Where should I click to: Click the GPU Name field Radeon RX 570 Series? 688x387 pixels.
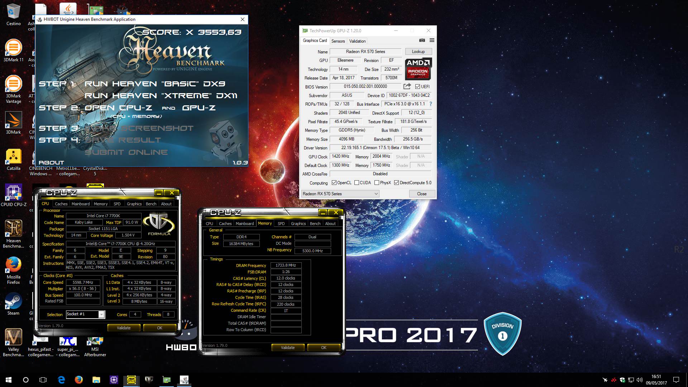[365, 52]
